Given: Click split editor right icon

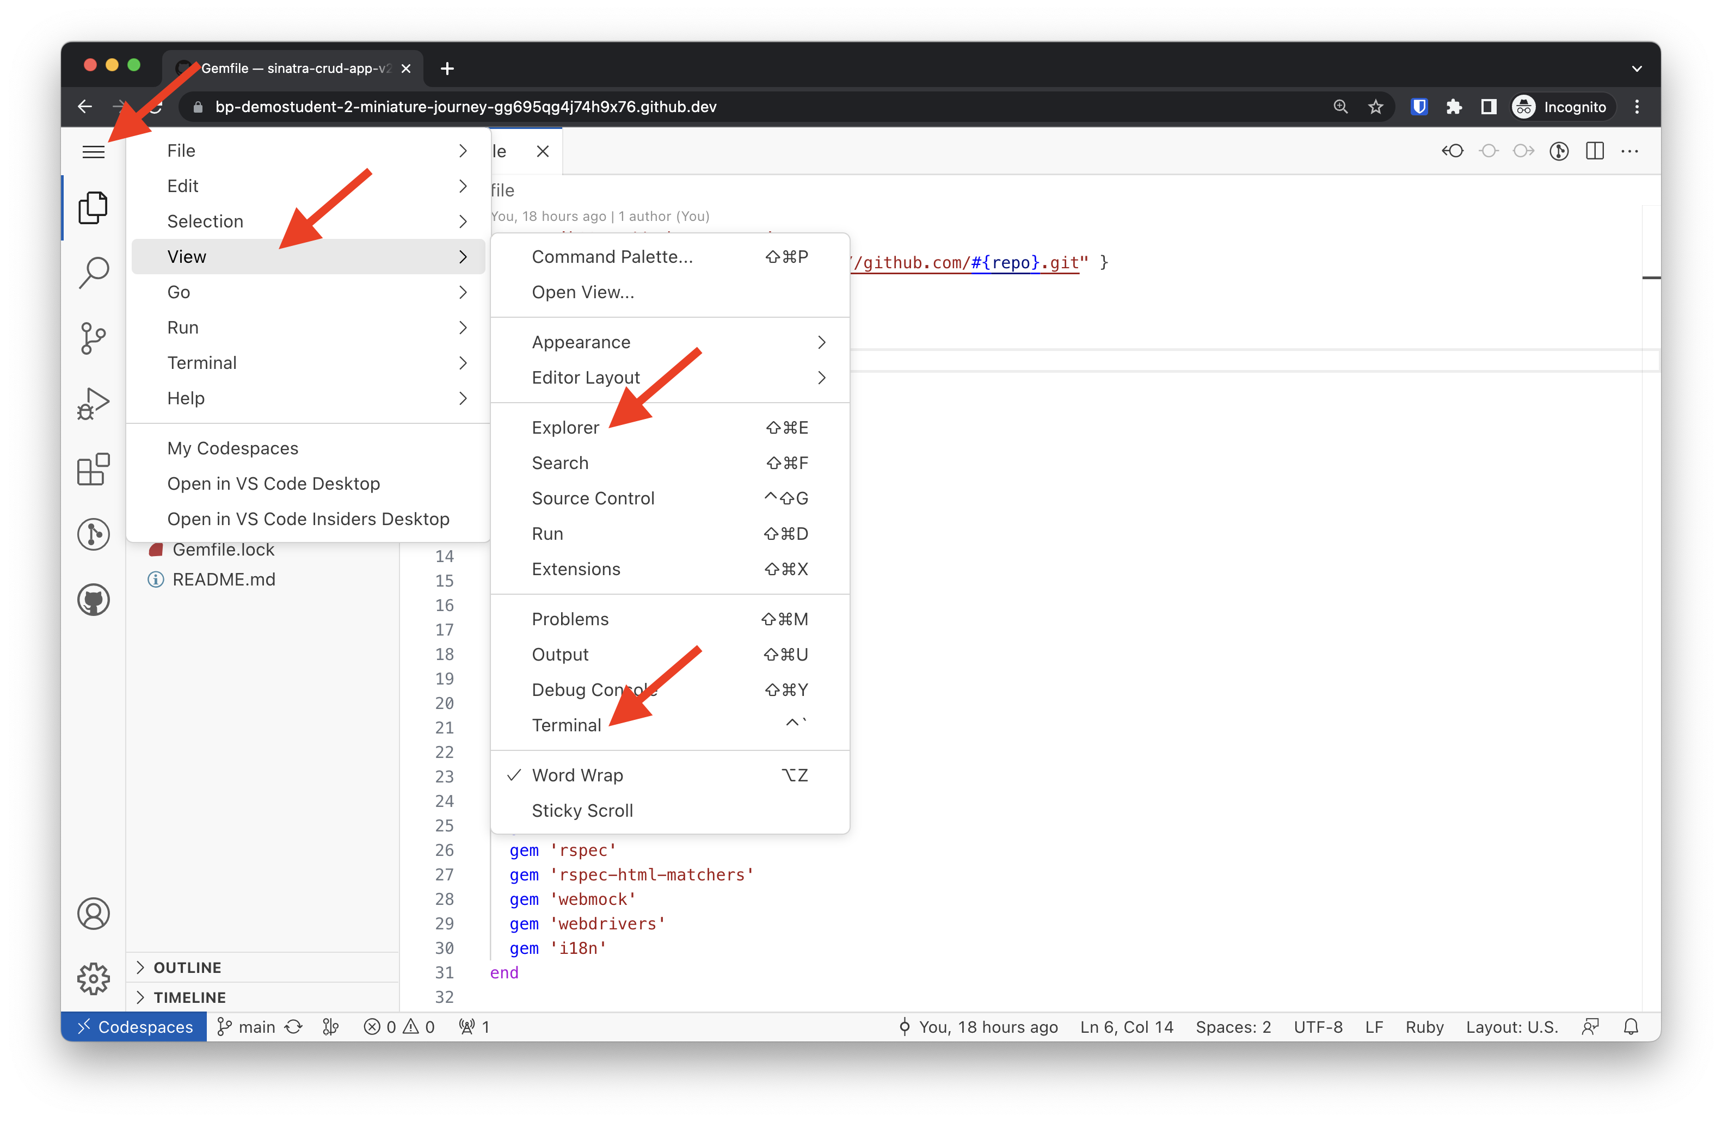Looking at the screenshot, I should point(1595,151).
